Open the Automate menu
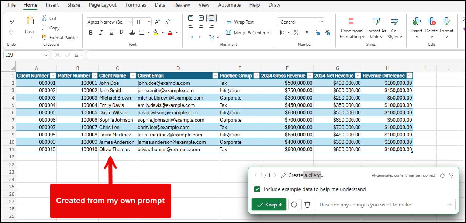Image resolution: width=466 pixels, height=223 pixels. tap(229, 5)
